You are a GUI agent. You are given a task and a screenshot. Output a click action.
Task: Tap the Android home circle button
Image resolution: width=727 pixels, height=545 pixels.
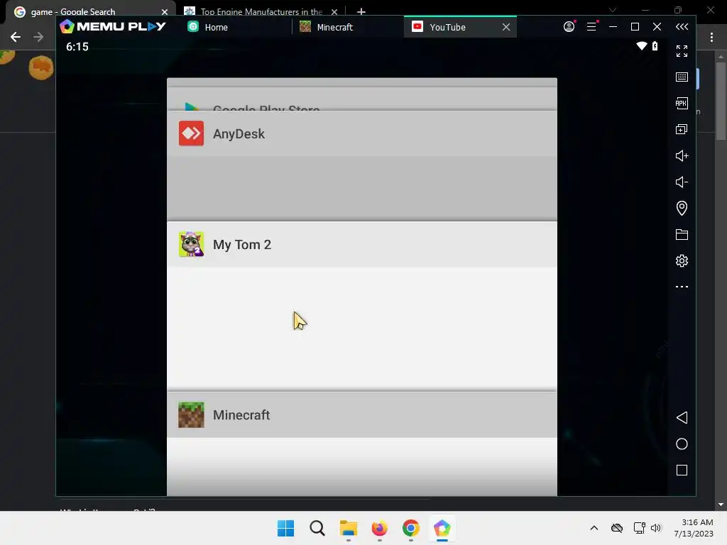tap(682, 444)
